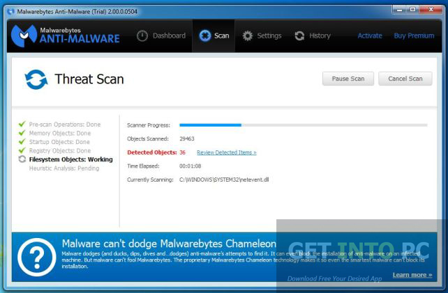Click the Settings gear icon
This screenshot has width=448, height=293.
(248, 35)
